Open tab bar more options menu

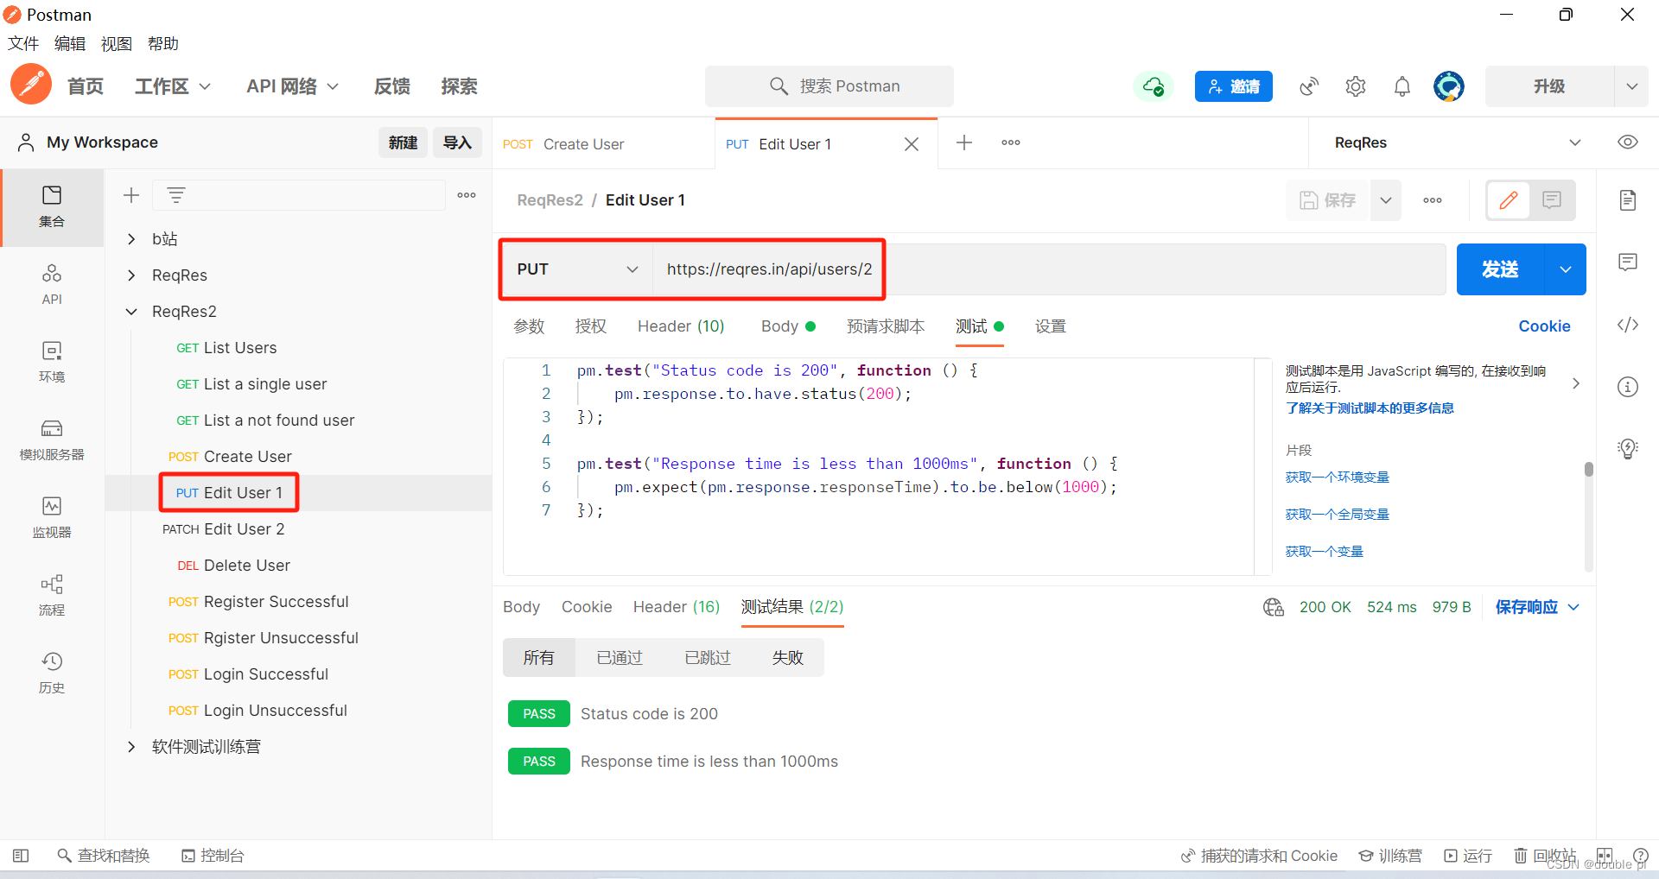click(1011, 142)
